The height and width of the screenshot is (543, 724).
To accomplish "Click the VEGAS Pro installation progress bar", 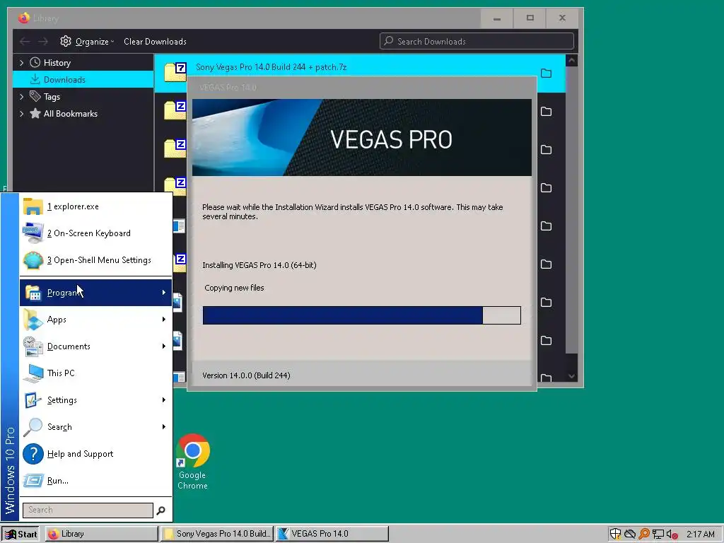I will point(361,315).
